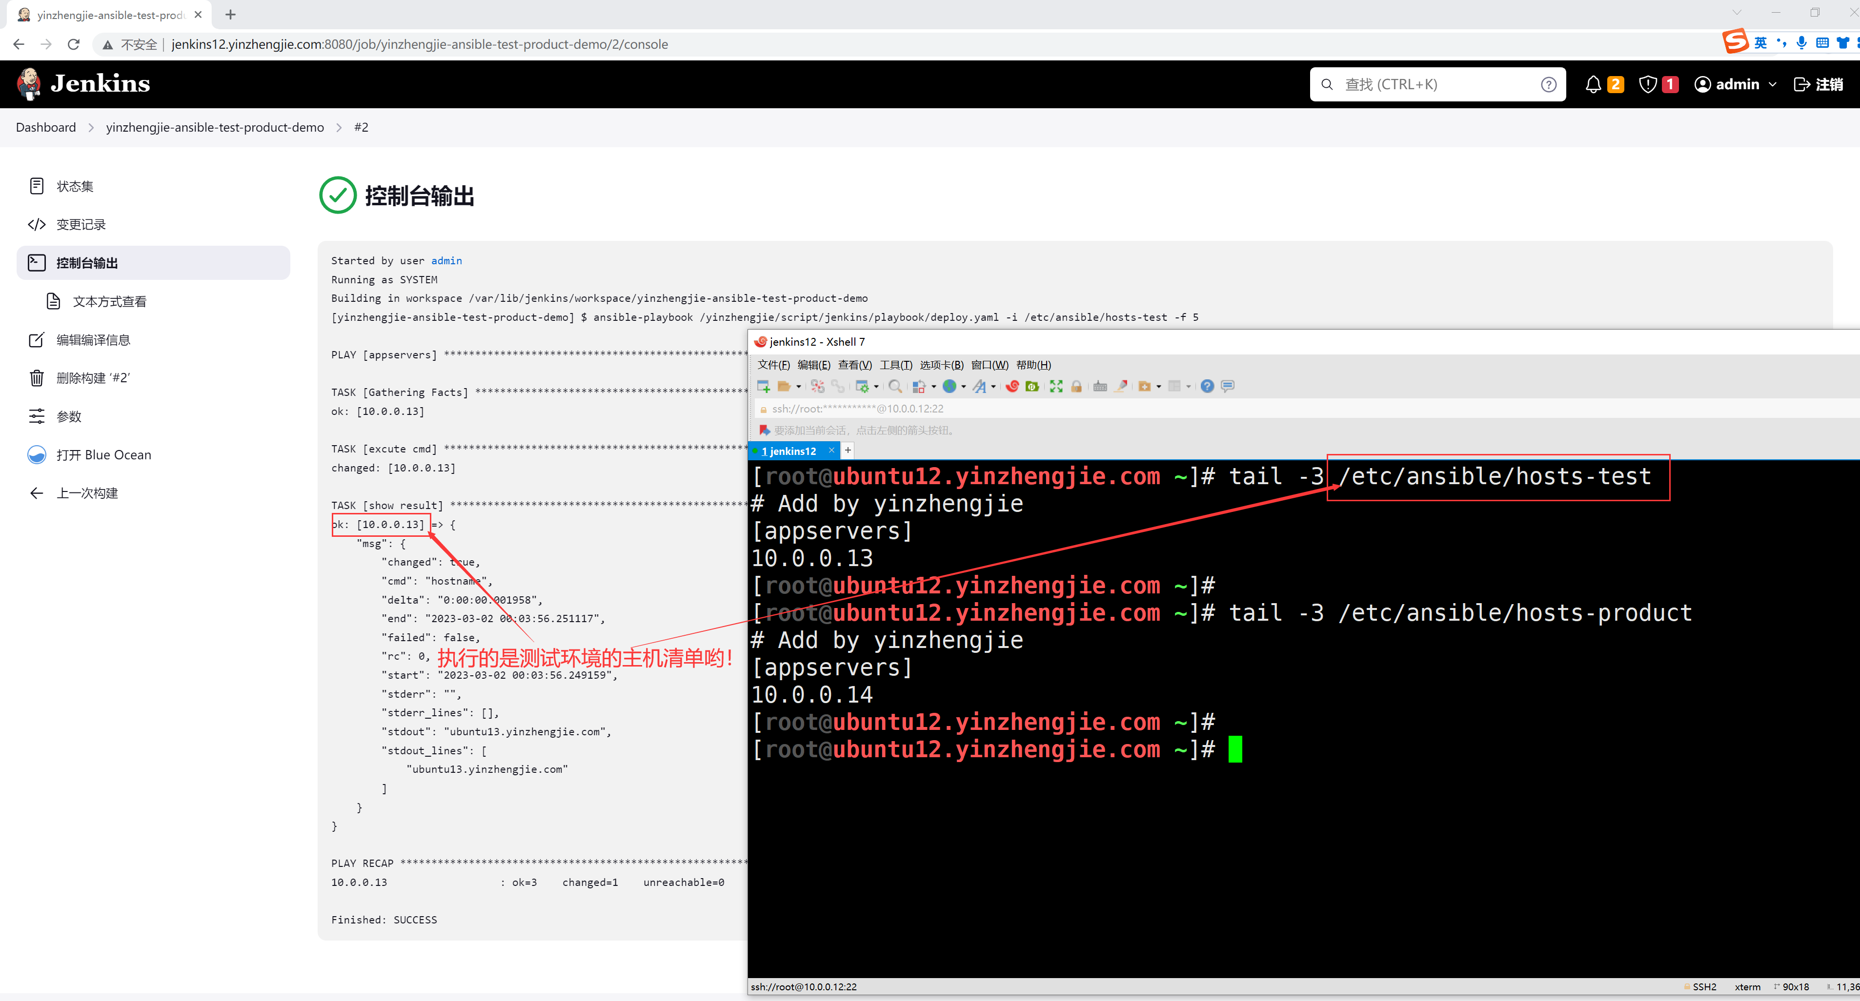Click the Xshell find magnifier icon
The height and width of the screenshot is (1001, 1860).
[x=894, y=386]
